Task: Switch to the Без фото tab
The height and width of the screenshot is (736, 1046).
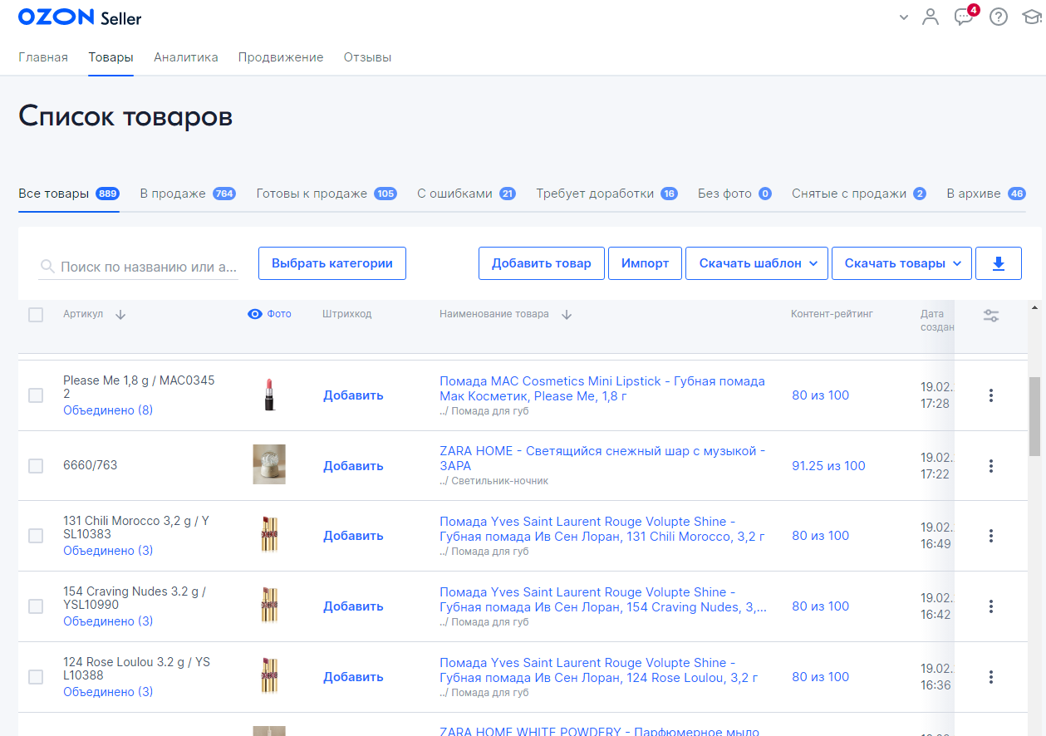Action: pos(735,194)
